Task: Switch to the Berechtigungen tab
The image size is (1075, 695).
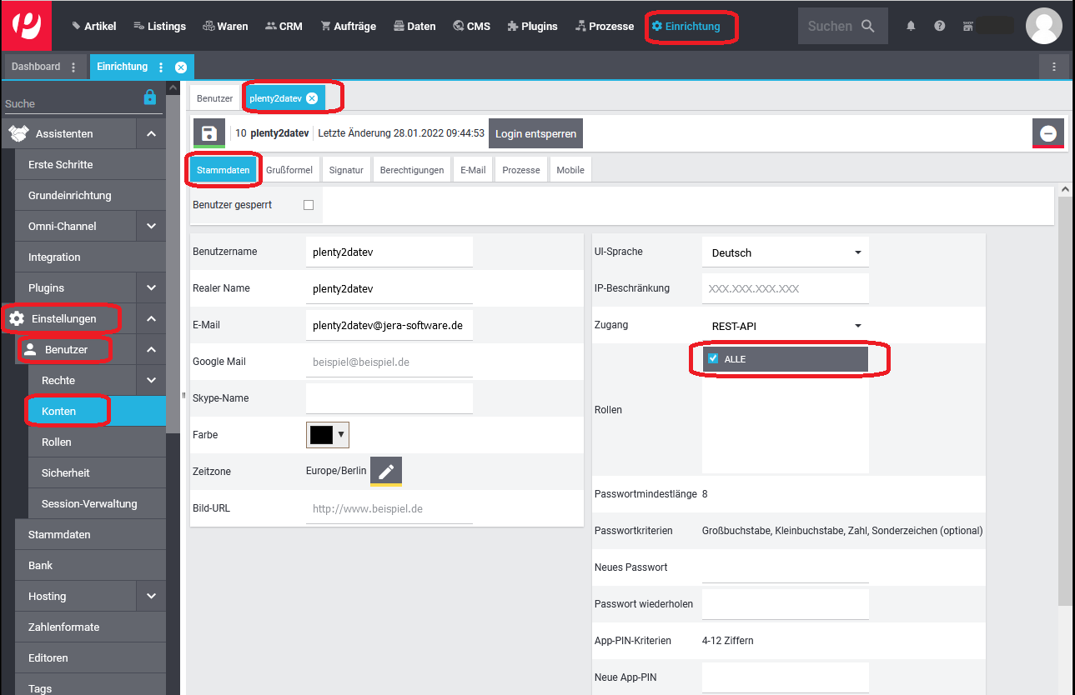Action: (412, 170)
